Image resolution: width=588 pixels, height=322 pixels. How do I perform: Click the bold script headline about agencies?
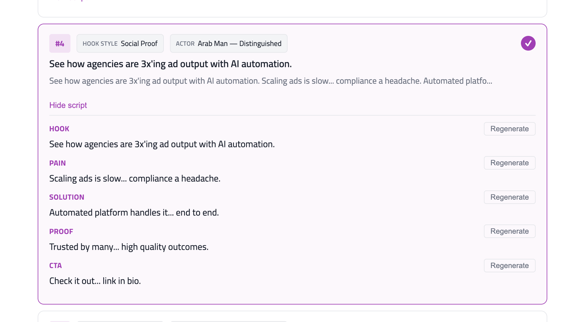click(x=170, y=64)
